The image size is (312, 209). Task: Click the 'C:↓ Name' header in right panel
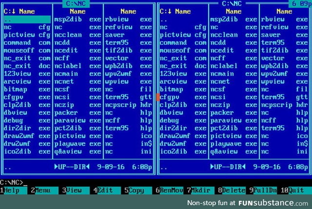(175, 12)
